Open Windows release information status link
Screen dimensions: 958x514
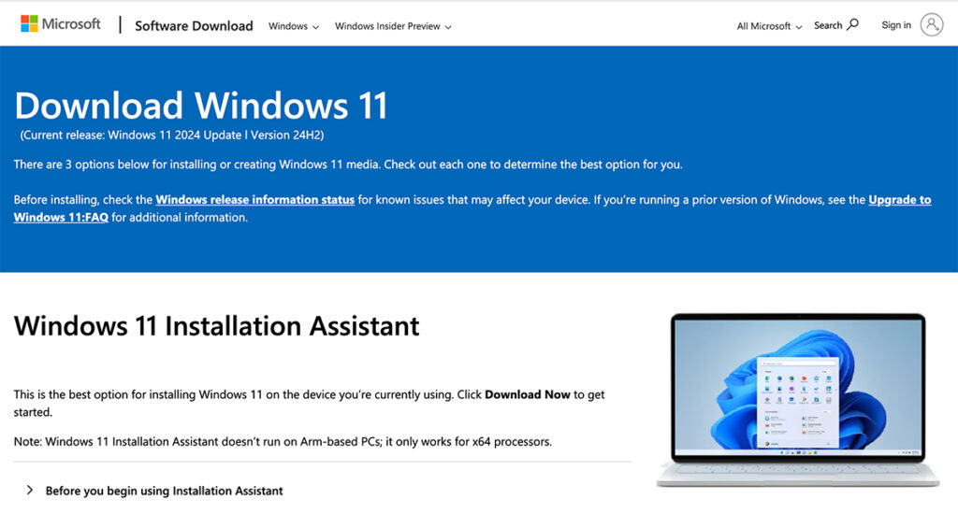(254, 200)
